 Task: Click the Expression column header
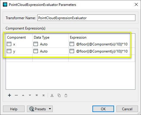pyautogui.click(x=78, y=37)
